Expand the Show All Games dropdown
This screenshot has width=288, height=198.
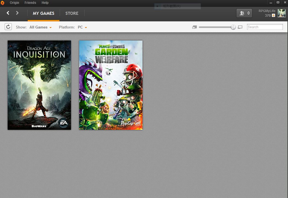point(40,27)
